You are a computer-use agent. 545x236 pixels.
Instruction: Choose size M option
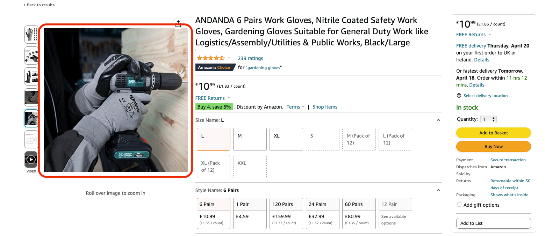[x=250, y=139]
